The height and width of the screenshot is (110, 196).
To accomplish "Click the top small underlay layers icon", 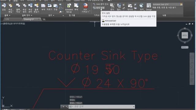I will pos(61,5).
